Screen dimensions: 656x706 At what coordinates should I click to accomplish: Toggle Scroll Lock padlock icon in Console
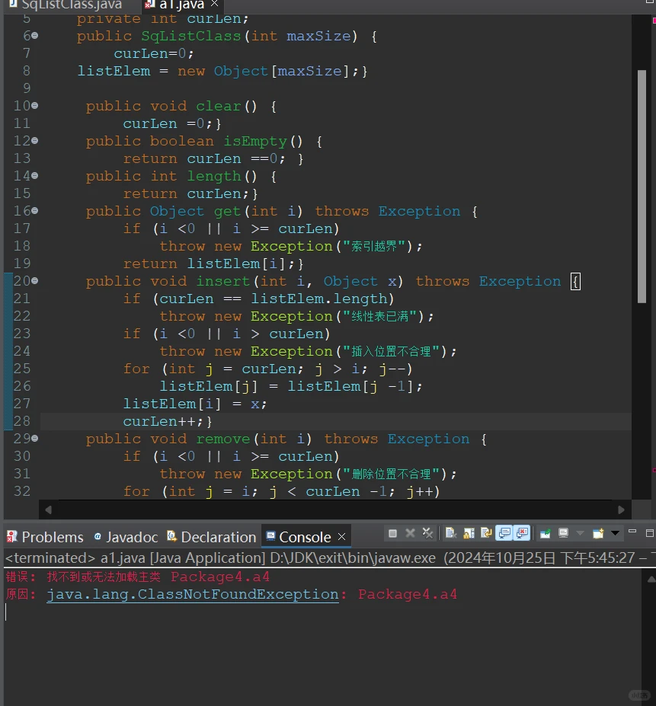[469, 533]
